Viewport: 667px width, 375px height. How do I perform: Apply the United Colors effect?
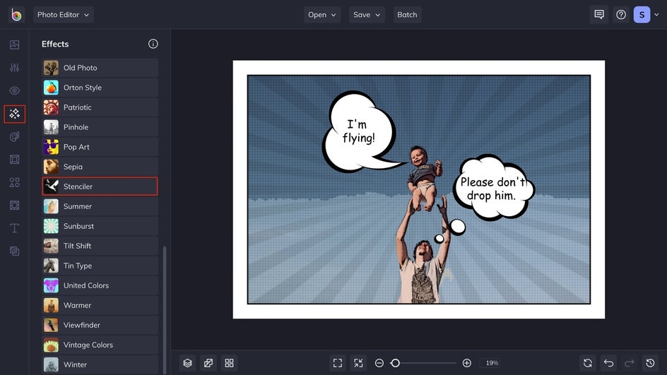tap(100, 285)
